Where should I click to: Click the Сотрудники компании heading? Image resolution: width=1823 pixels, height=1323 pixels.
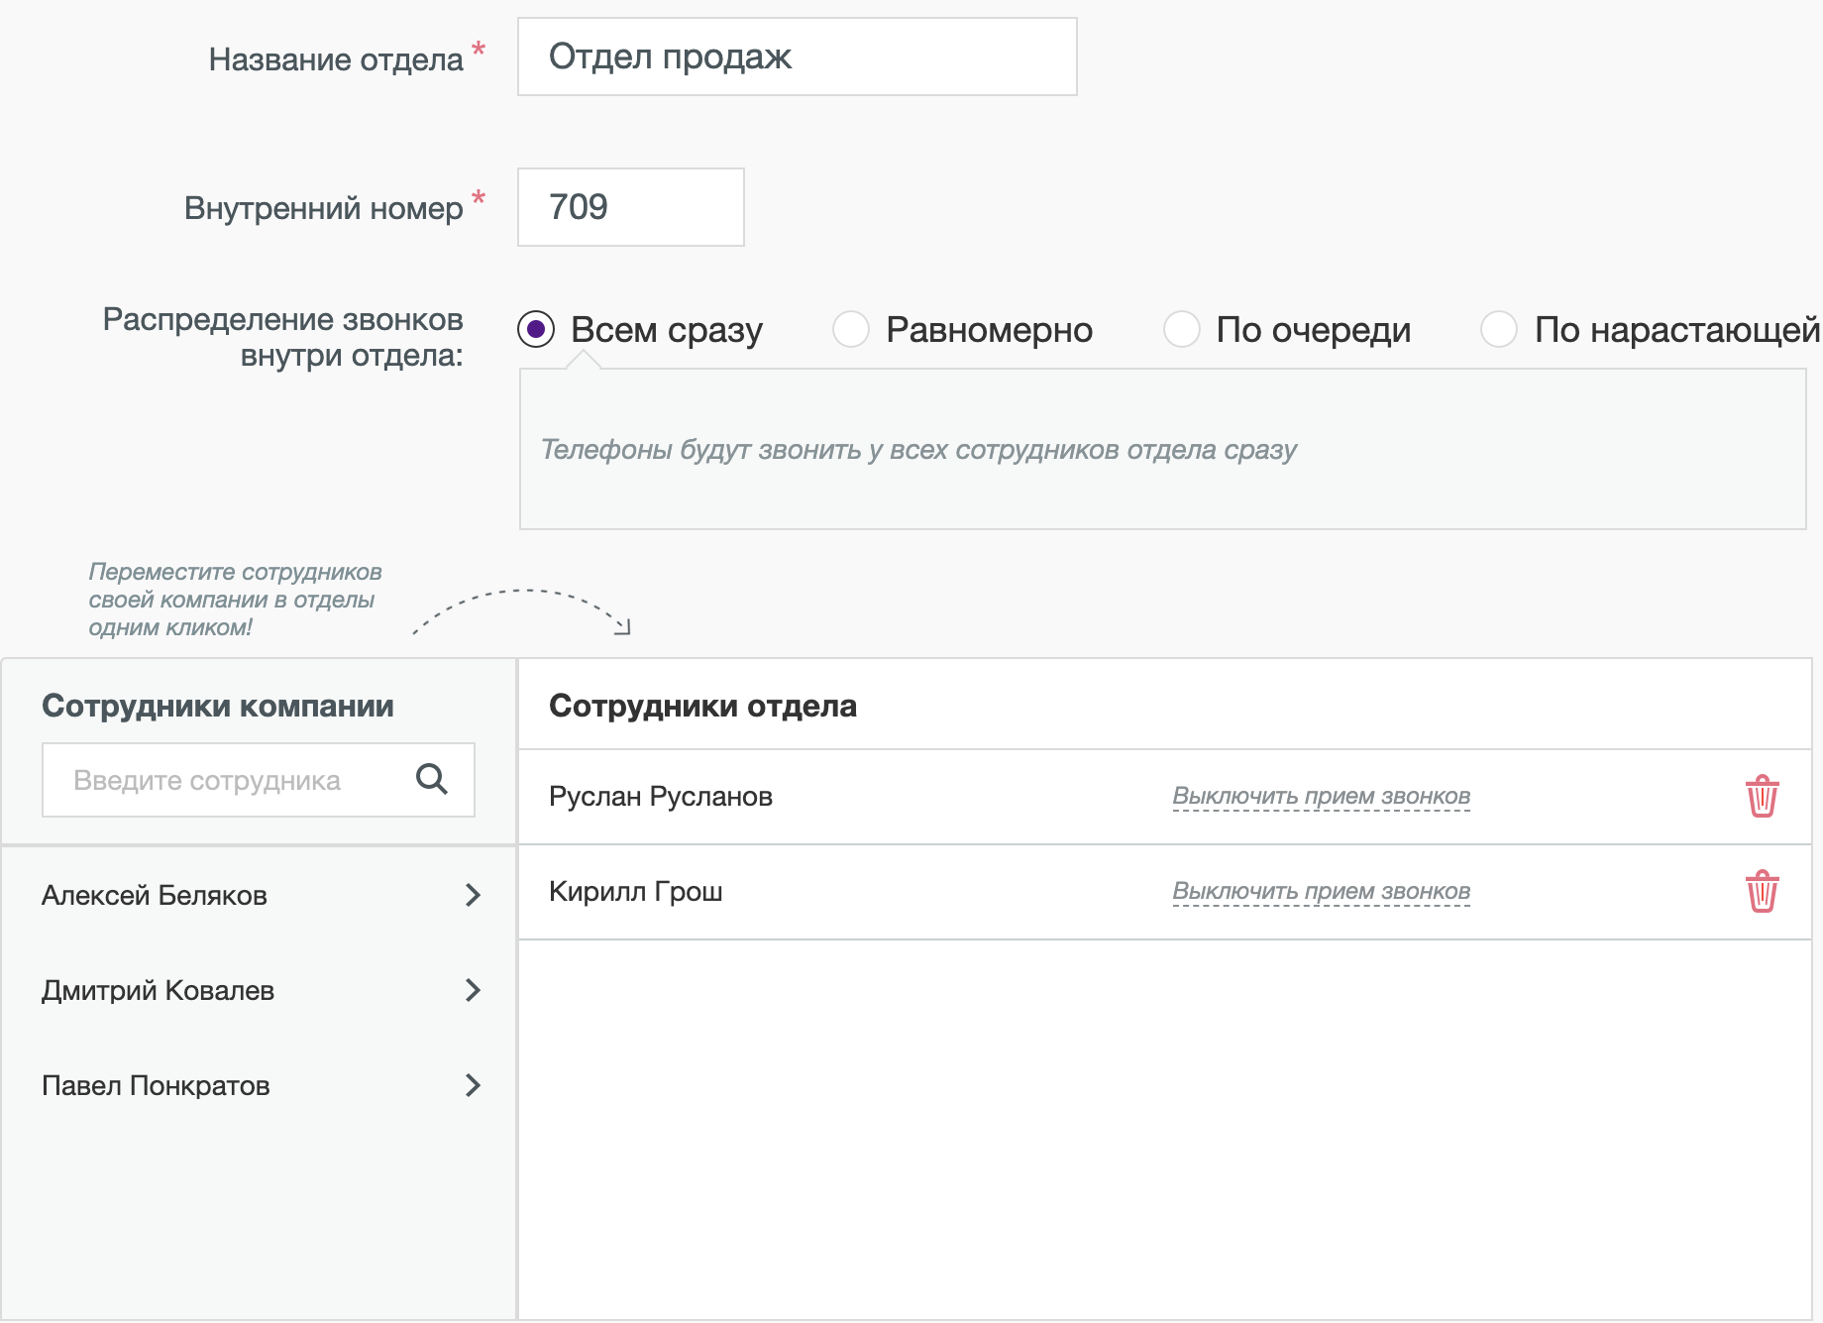[218, 706]
